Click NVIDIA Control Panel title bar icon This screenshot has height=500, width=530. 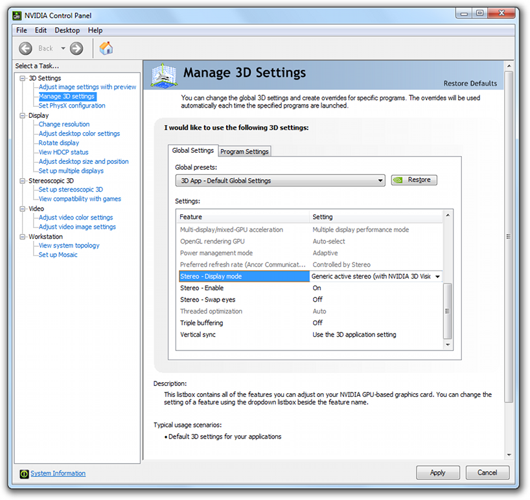(x=17, y=16)
